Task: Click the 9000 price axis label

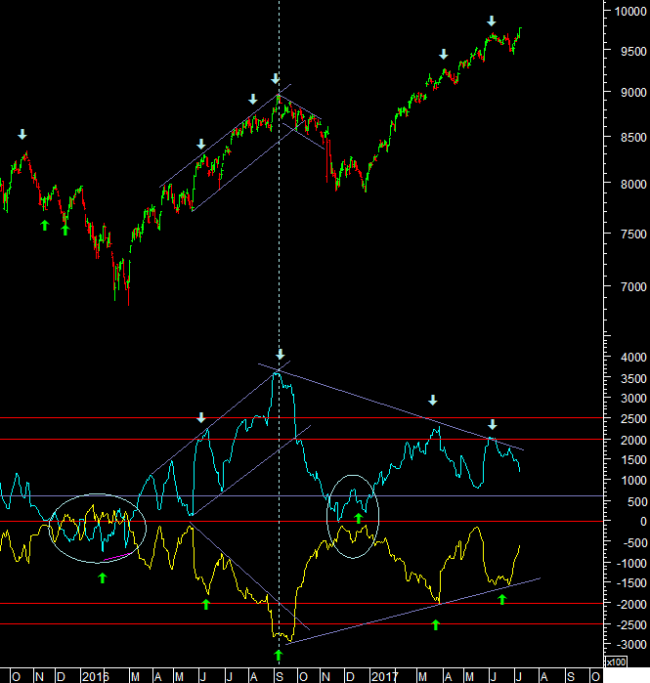Action: click(x=633, y=93)
